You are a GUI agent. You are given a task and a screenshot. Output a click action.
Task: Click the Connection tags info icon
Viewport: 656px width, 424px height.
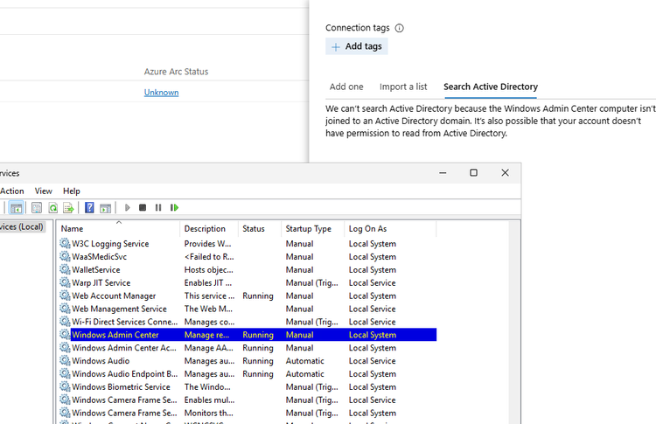pyautogui.click(x=400, y=28)
